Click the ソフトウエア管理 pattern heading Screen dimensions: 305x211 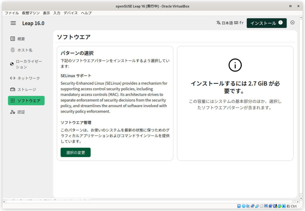click(76, 123)
